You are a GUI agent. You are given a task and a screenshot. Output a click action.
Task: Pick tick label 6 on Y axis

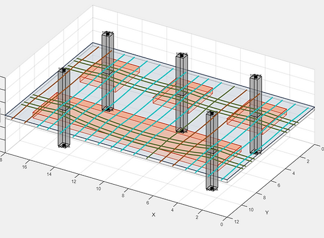point(278,185)
